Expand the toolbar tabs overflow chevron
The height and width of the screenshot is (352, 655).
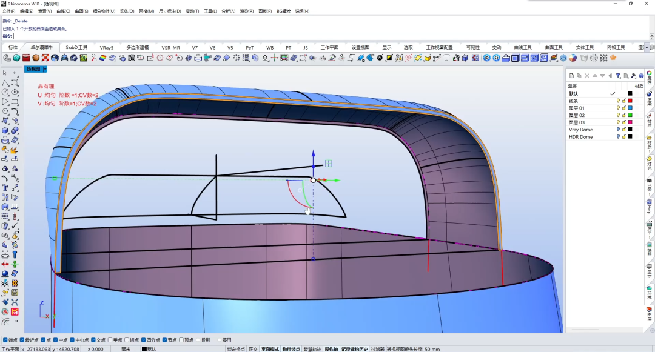click(647, 47)
